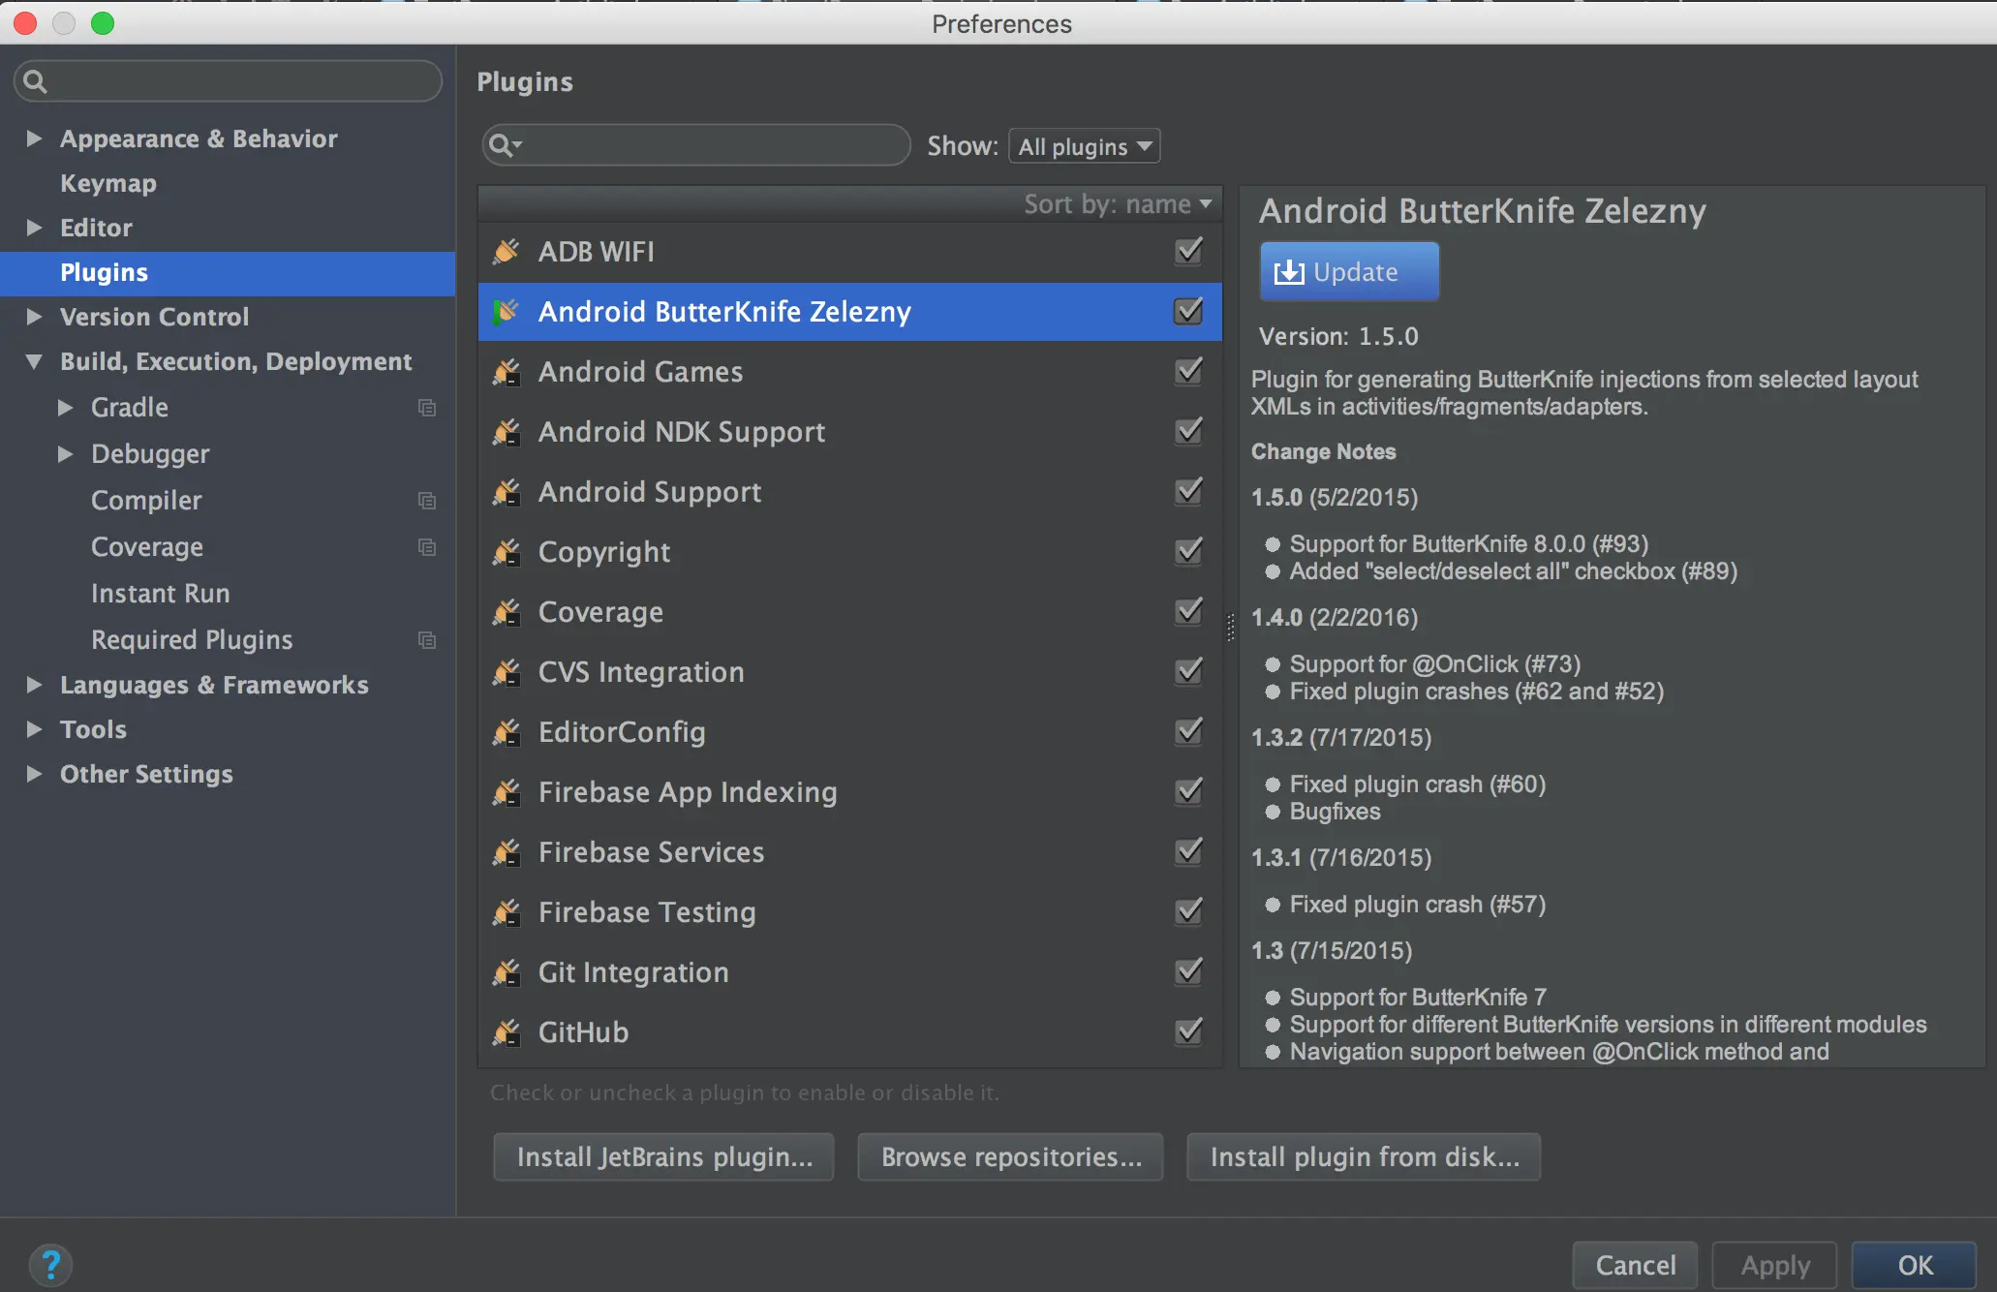This screenshot has height=1292, width=1997.
Task: Uncheck Android ButterKnife Zelezny plugin
Action: pos(1188,311)
